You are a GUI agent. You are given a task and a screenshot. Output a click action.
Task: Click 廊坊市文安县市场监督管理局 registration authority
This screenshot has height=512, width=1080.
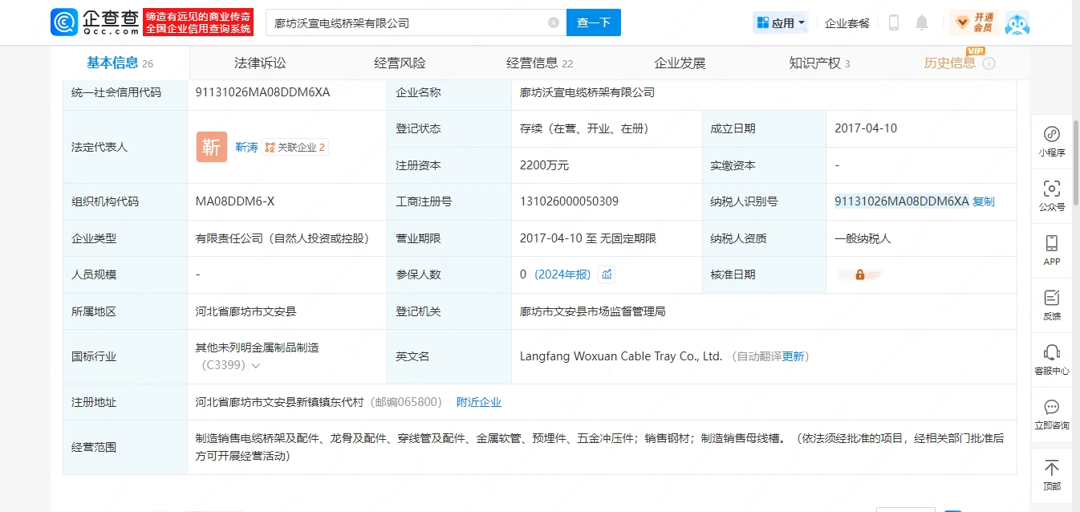592,311
